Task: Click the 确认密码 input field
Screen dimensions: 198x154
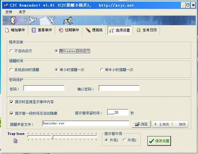Action: tap(119, 88)
